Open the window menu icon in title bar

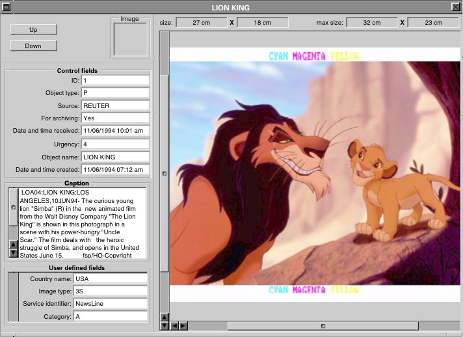tap(7, 7)
